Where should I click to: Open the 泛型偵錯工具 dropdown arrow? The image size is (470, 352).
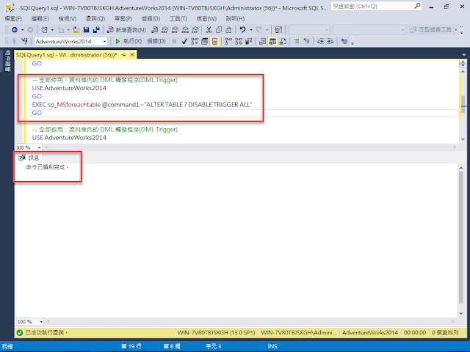point(455,29)
